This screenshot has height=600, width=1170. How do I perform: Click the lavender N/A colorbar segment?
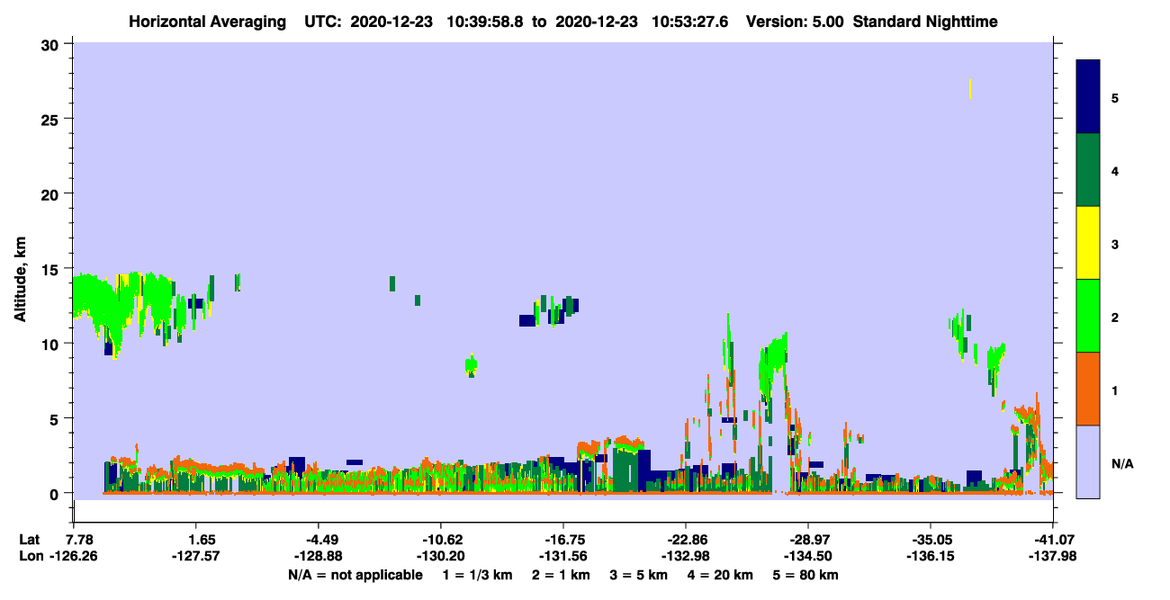1088,461
